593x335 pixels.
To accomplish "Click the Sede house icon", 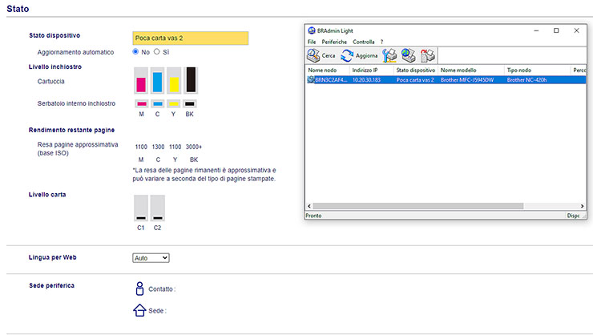I will click(139, 310).
